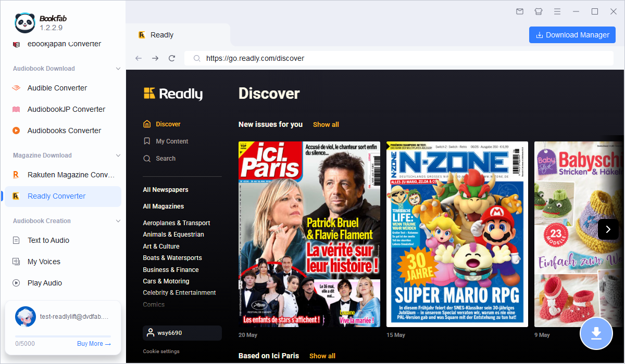The width and height of the screenshot is (625, 364).
Task: Open the mail message icon in title bar
Action: click(520, 11)
